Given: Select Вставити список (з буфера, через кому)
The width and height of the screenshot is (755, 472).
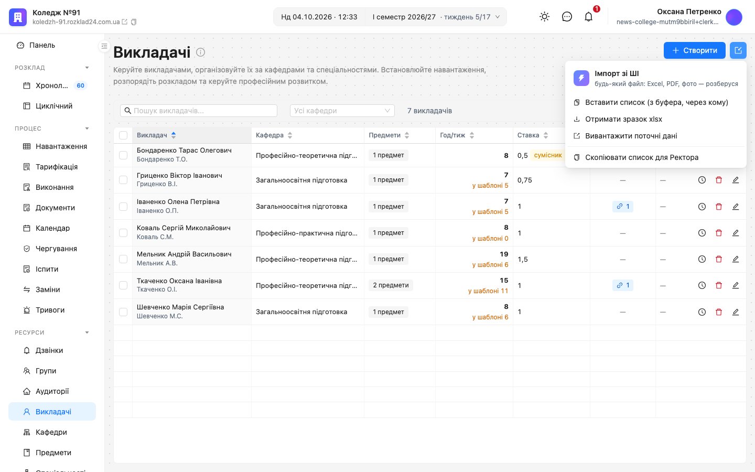Looking at the screenshot, I should point(656,102).
